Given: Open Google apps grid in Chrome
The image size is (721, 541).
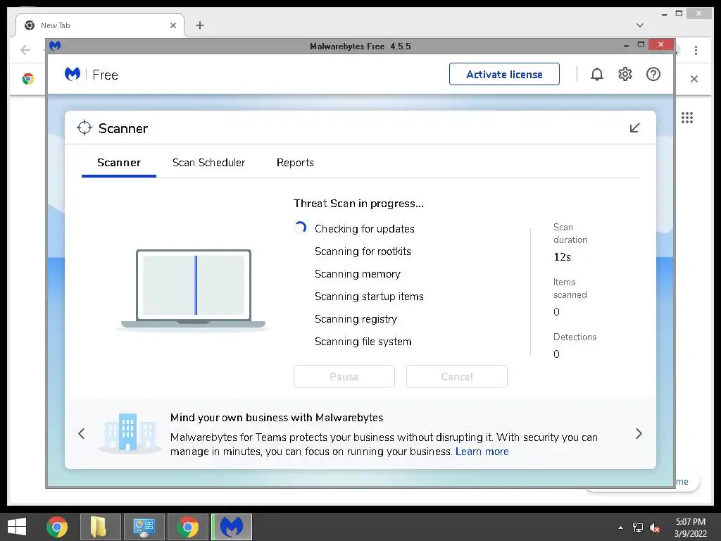Looking at the screenshot, I should click(x=687, y=118).
